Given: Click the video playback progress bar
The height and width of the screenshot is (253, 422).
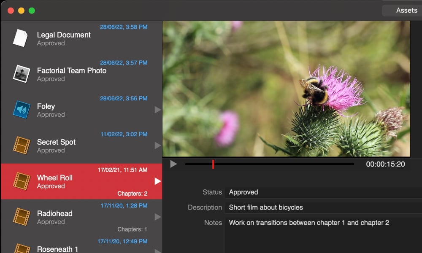Looking at the screenshot, I should tap(269, 164).
